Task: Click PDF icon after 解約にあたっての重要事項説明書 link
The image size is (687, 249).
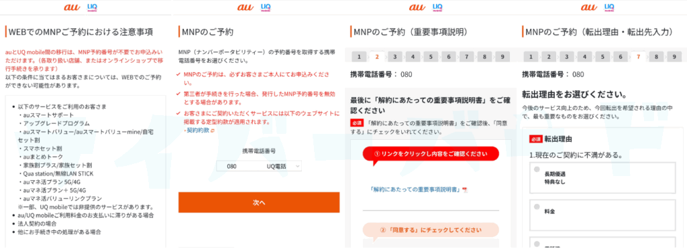Action: [x=466, y=189]
